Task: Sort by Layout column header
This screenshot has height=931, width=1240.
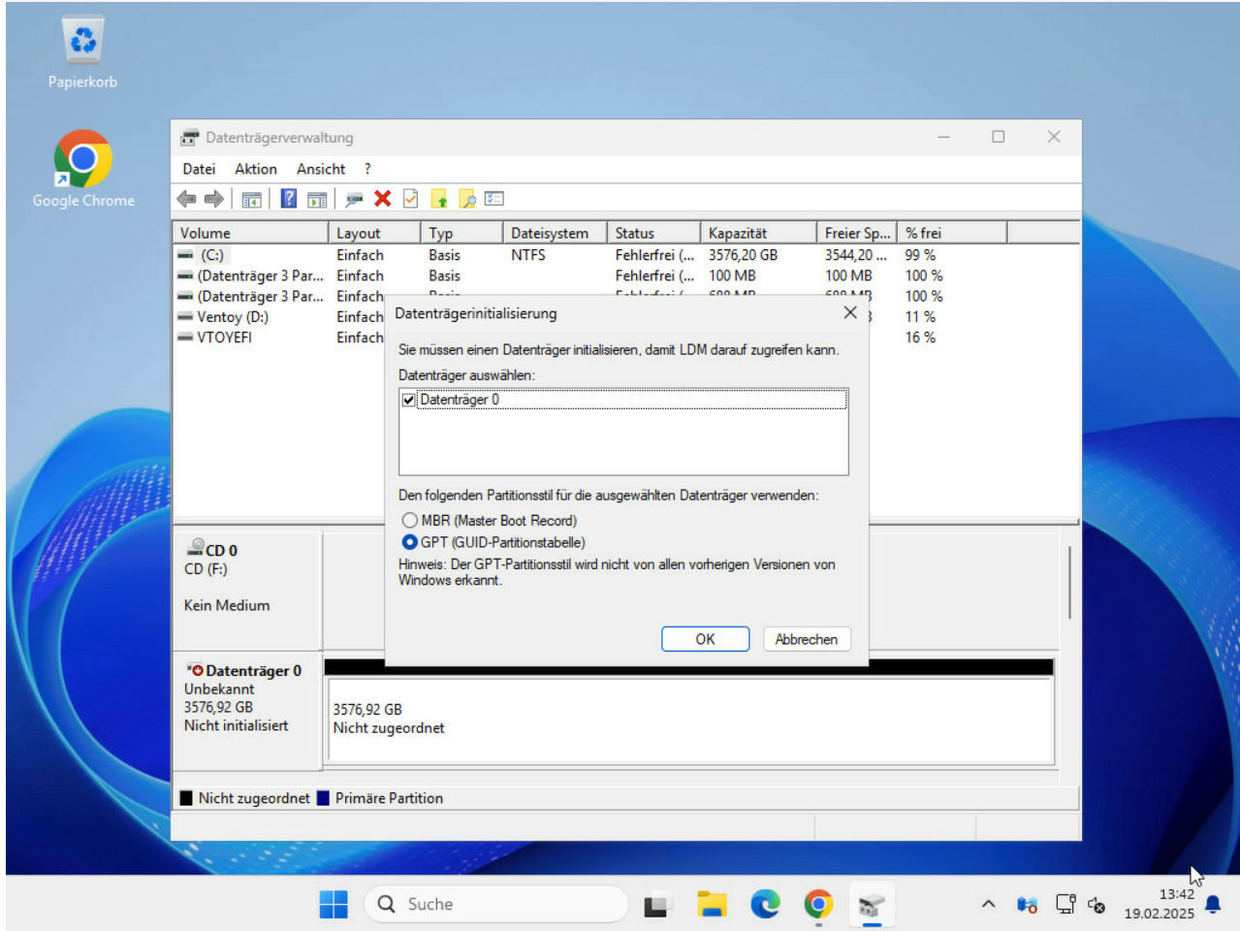Action: click(374, 233)
